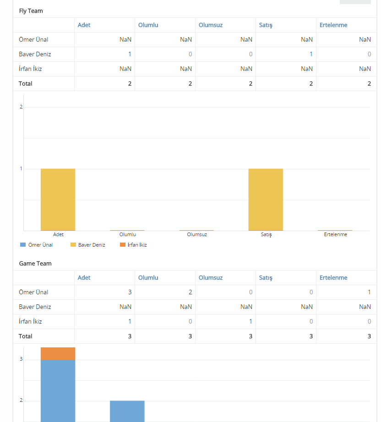Click Fly Team Total Adet value 2
Viewport: 381px width, 422px height.
tap(130, 84)
